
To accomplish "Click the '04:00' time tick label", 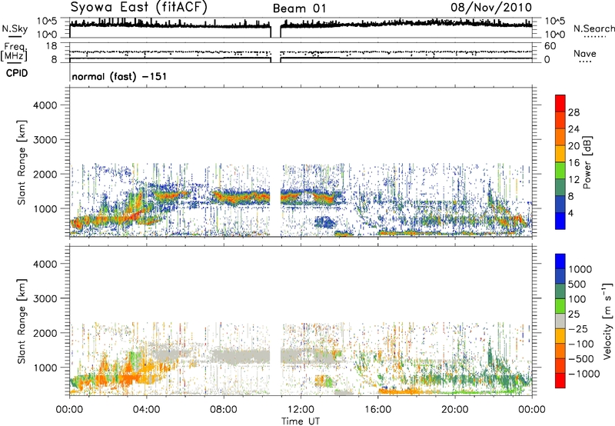I will [x=146, y=410].
